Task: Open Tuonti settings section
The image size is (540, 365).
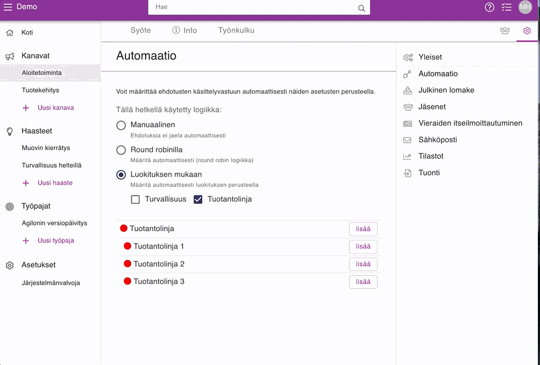Action: pos(429,172)
